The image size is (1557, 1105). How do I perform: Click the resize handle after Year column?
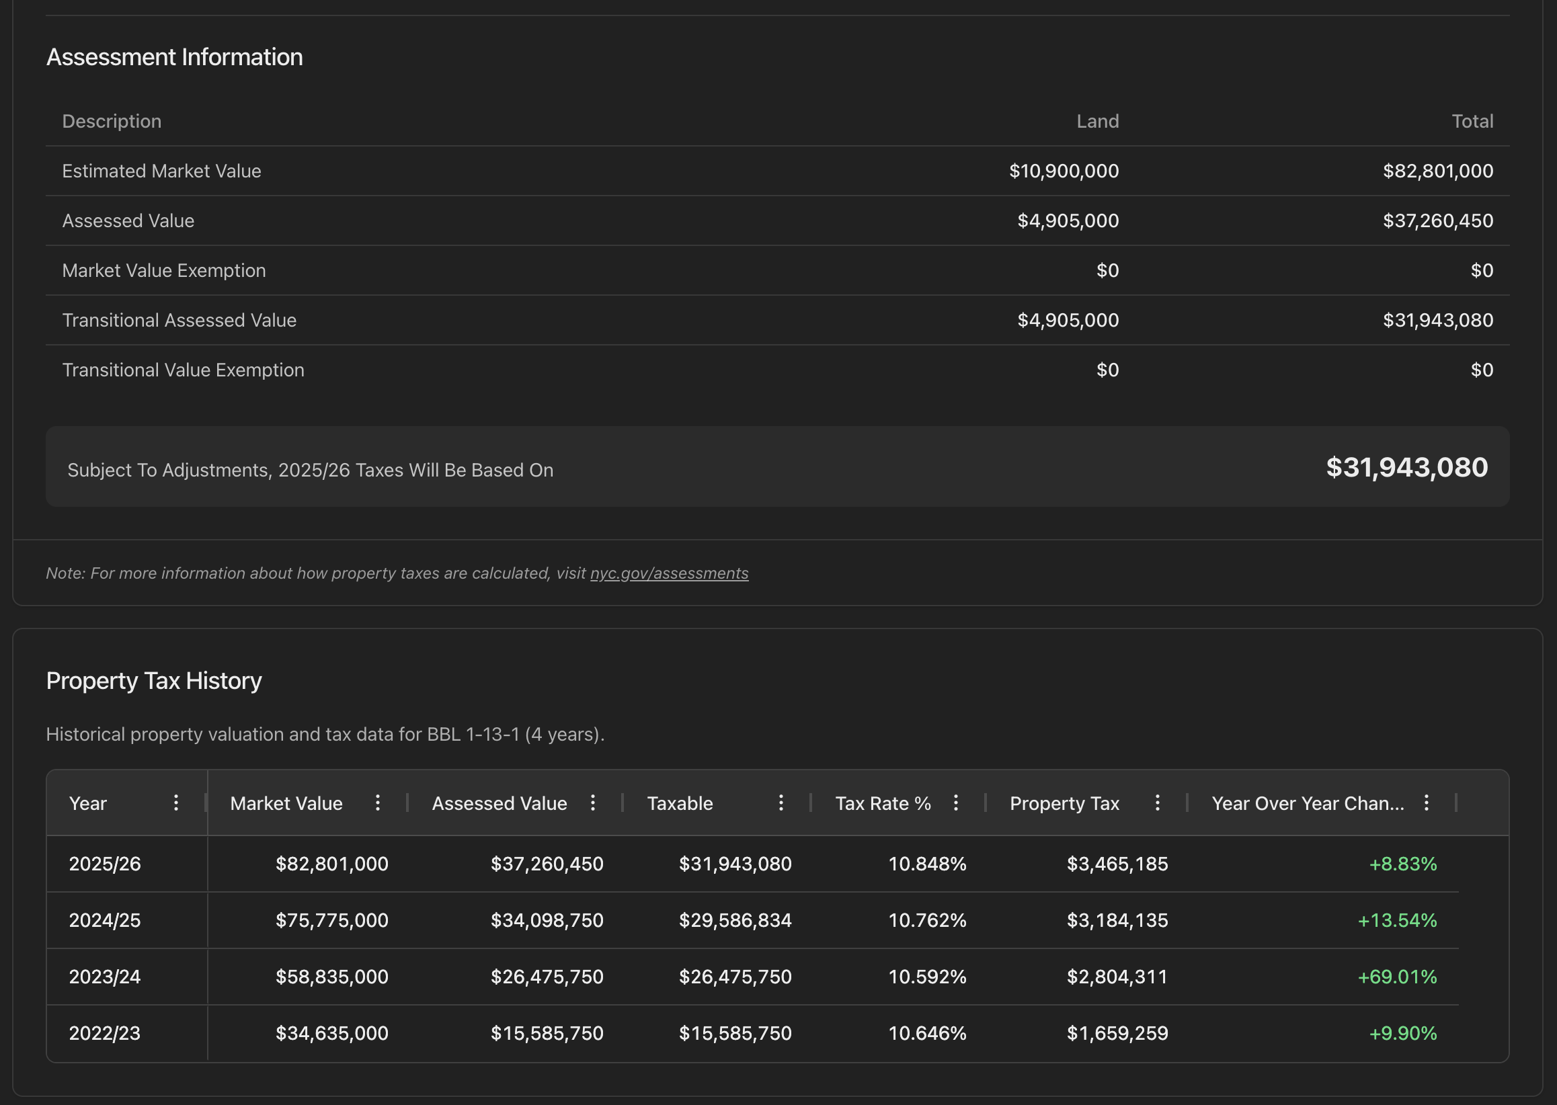206,803
